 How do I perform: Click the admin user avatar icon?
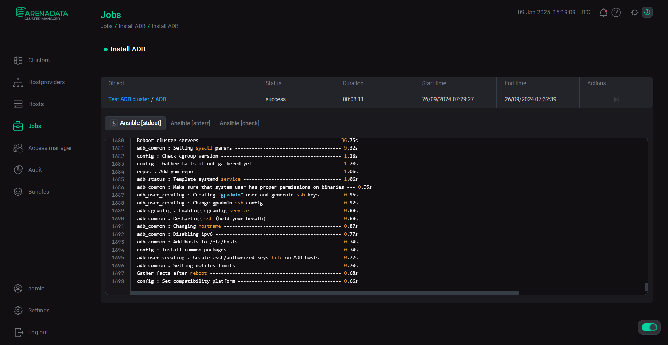(x=18, y=289)
